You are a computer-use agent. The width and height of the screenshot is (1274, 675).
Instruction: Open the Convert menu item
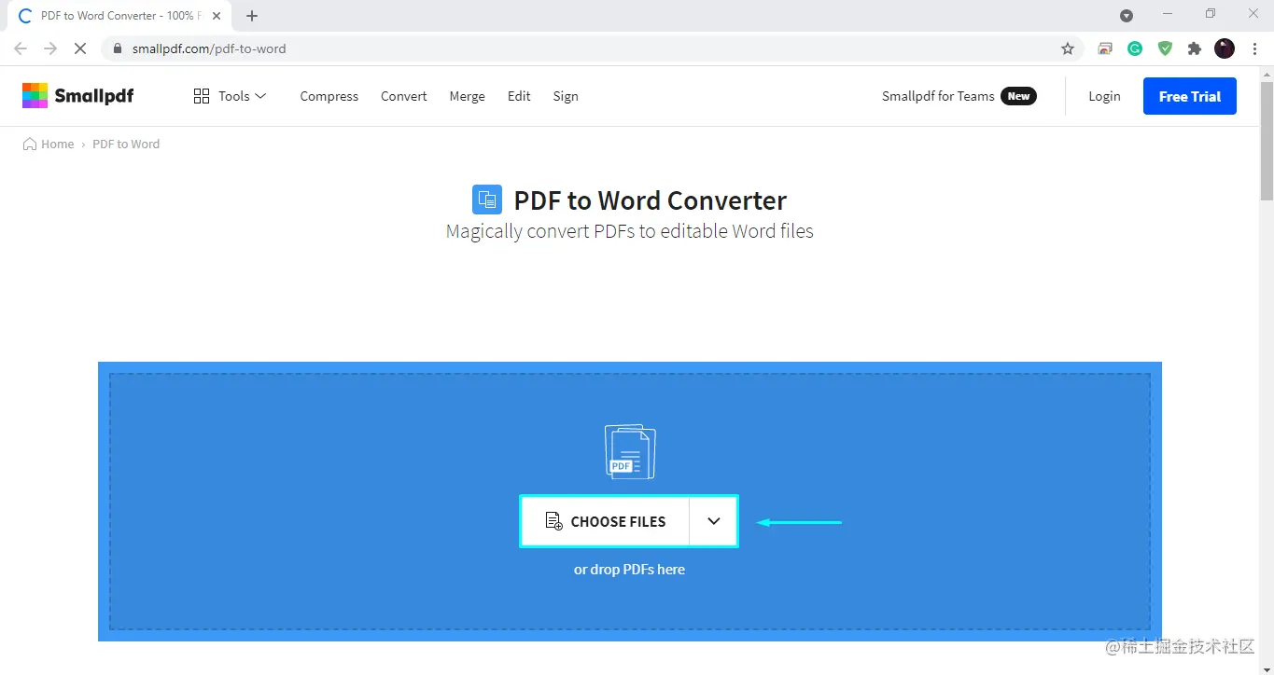tap(403, 96)
